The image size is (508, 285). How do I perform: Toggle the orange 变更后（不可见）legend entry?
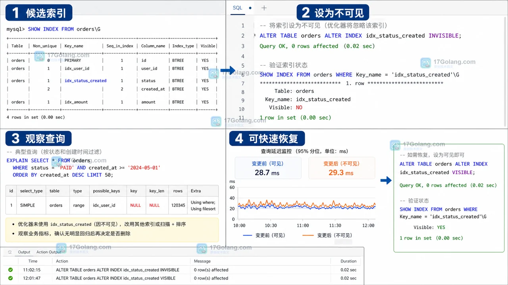pyautogui.click(x=327, y=235)
